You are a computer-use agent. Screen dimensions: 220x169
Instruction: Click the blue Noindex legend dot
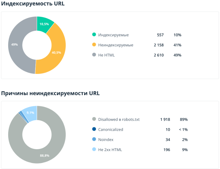(94, 139)
